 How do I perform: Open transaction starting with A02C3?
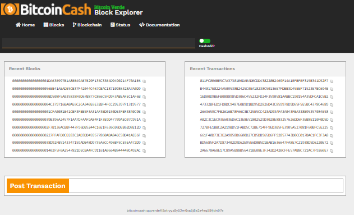click(x=264, y=120)
